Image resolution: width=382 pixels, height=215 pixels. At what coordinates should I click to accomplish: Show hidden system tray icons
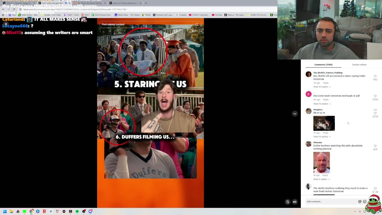(x=355, y=211)
